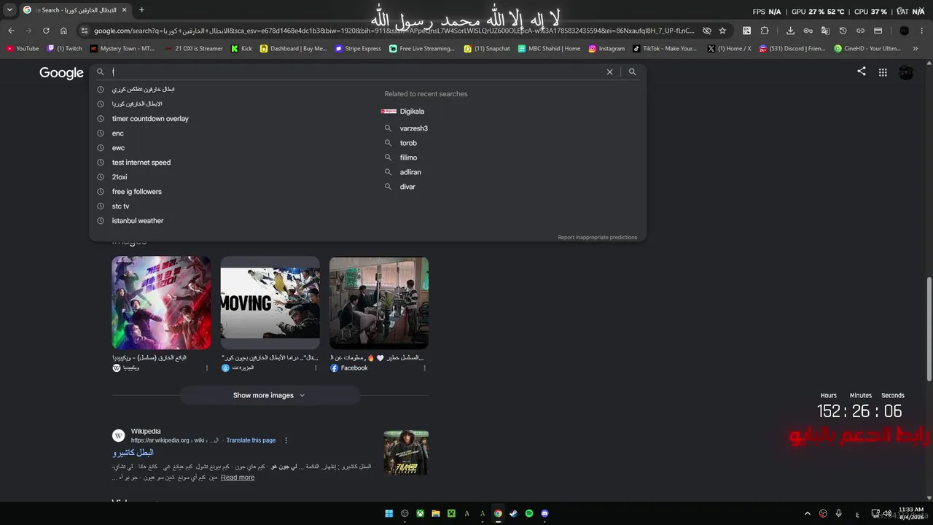Click the magnifier search button in Google

(x=632, y=72)
